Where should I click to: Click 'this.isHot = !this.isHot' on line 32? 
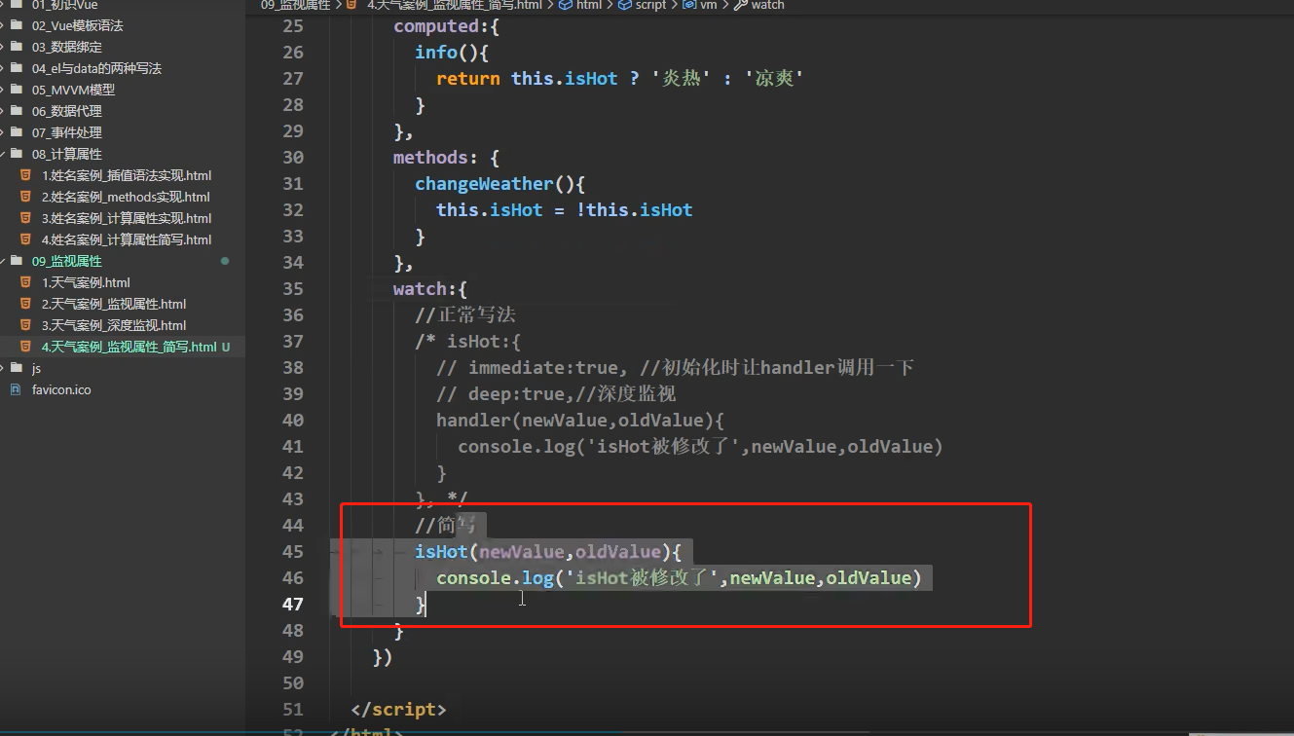click(x=565, y=210)
